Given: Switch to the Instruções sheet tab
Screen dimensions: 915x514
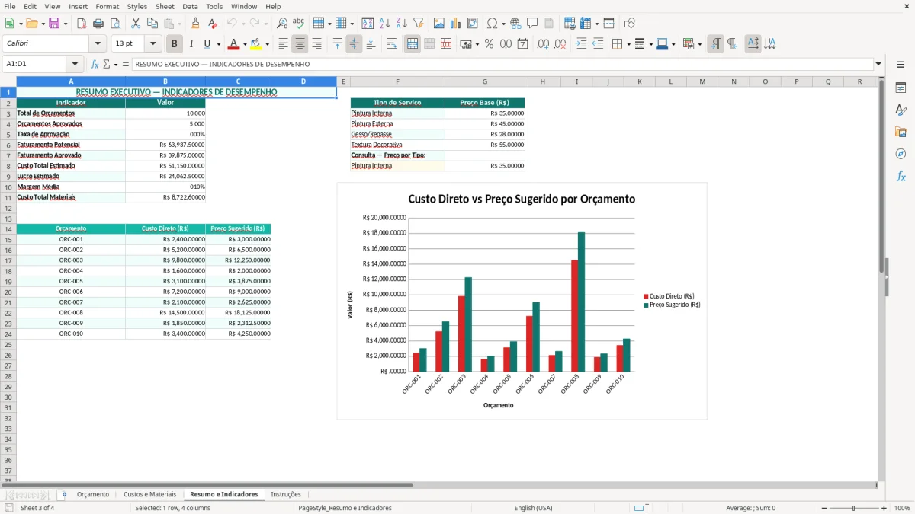Looking at the screenshot, I should point(286,494).
